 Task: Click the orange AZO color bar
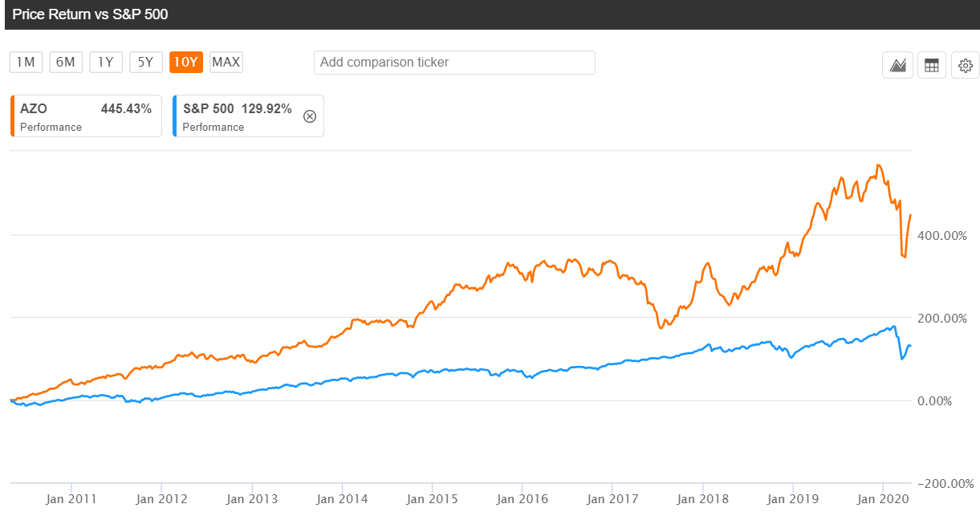point(12,116)
